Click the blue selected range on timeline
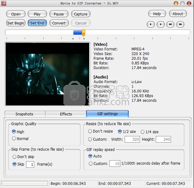Image resolution: width=194 pixels, height=188 pixels. (x=78, y=33)
